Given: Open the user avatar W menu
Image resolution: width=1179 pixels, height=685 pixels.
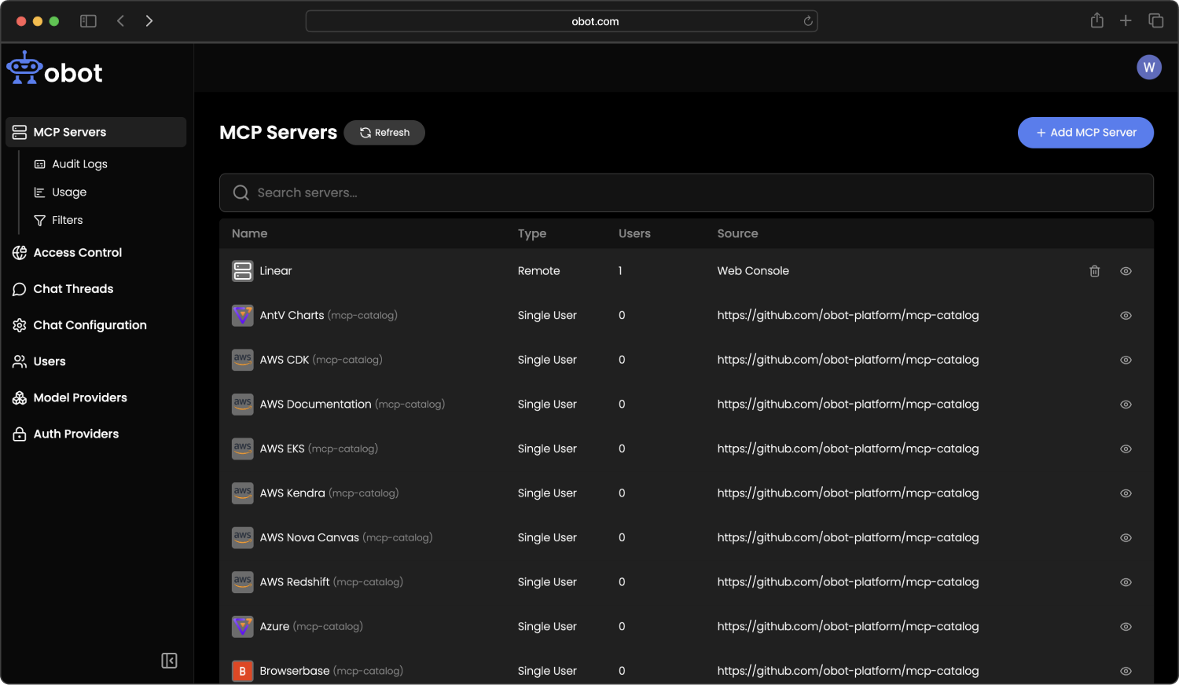Looking at the screenshot, I should tap(1148, 68).
